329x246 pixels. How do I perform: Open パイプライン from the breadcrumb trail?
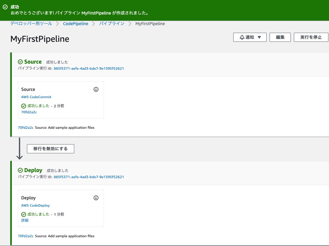[x=111, y=24]
